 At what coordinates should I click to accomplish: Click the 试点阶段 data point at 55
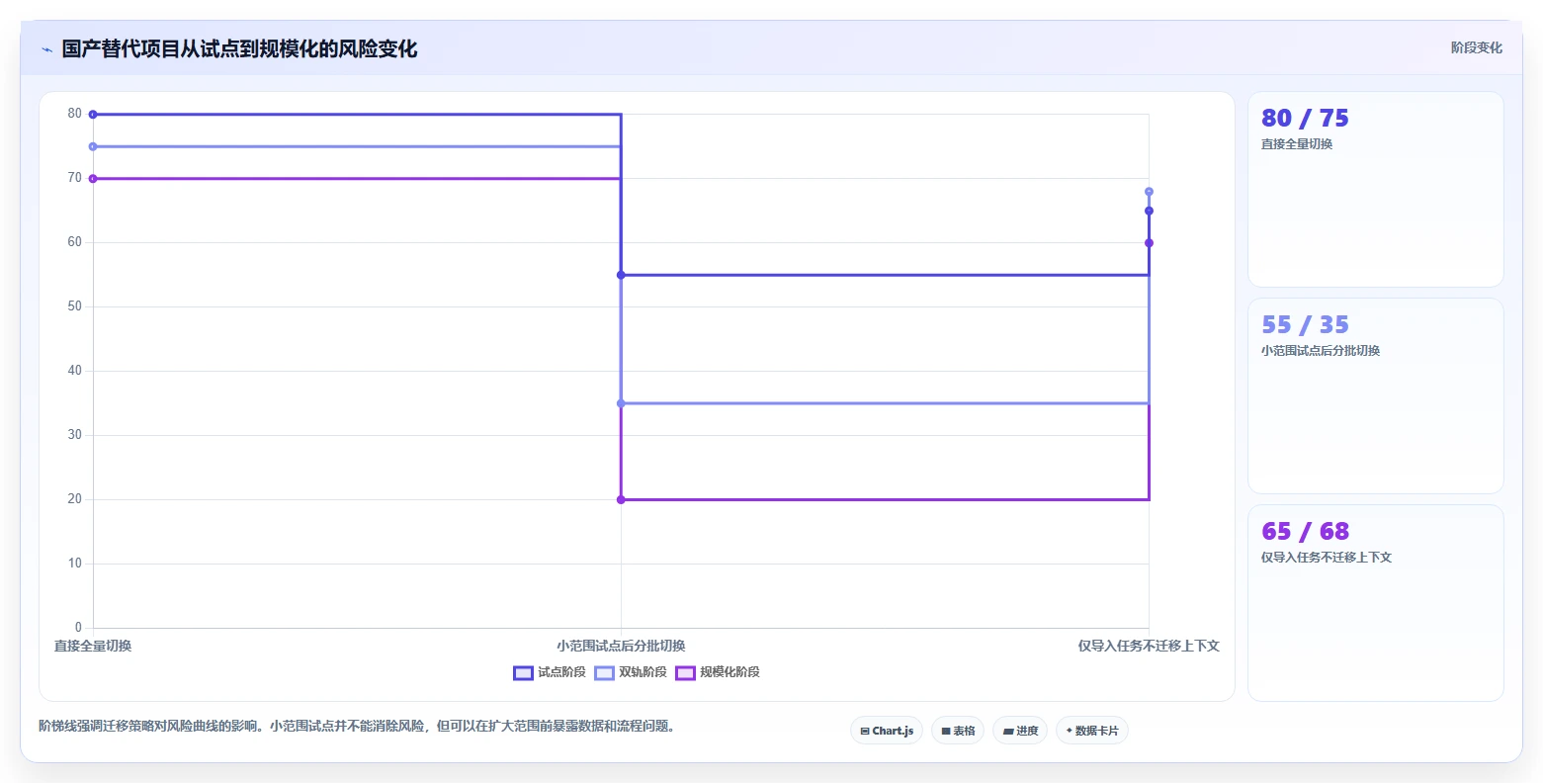tap(621, 275)
